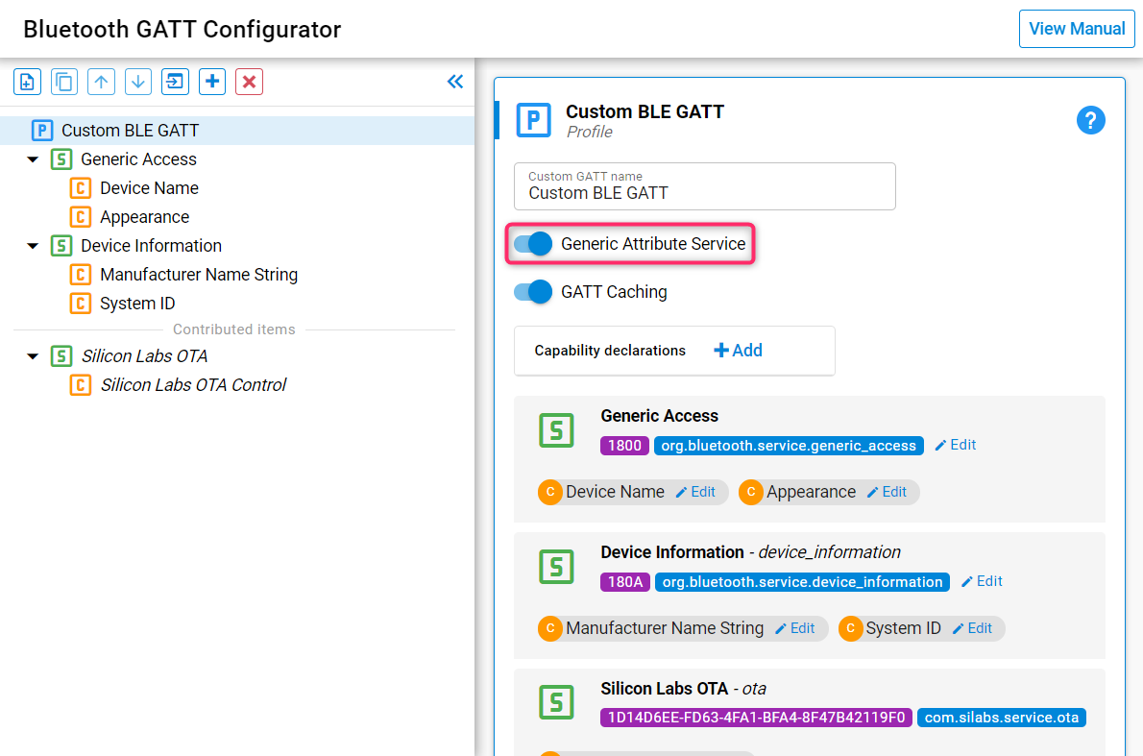Collapse the Generic Access tree node
The image size is (1143, 756).
point(33,159)
